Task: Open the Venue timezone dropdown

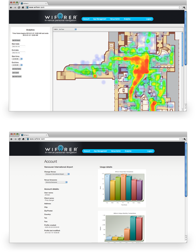Action: (x=56, y=182)
